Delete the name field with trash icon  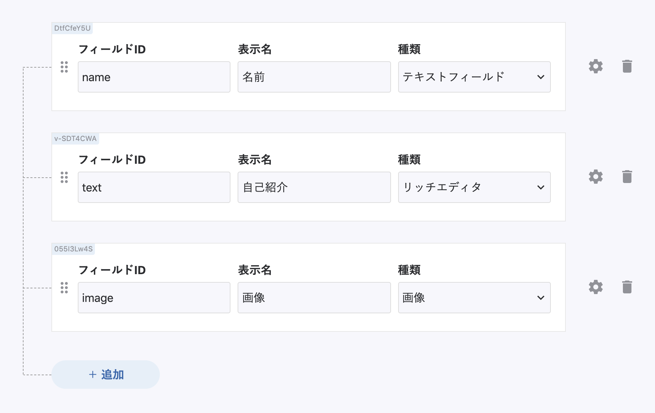pyautogui.click(x=627, y=67)
